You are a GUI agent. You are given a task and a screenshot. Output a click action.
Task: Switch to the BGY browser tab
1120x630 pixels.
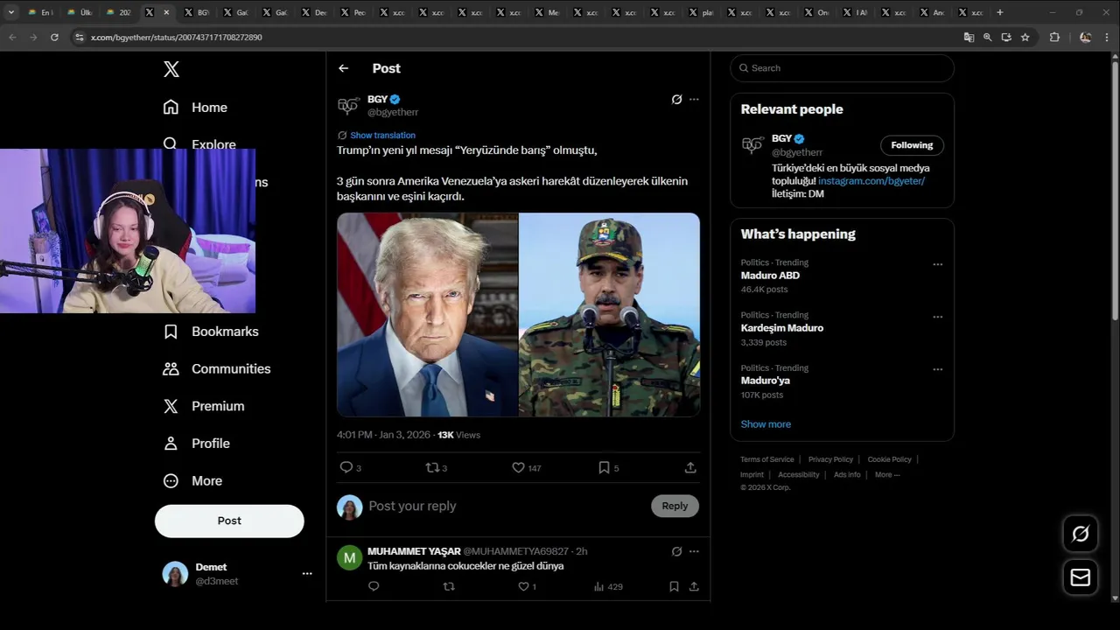click(x=197, y=12)
